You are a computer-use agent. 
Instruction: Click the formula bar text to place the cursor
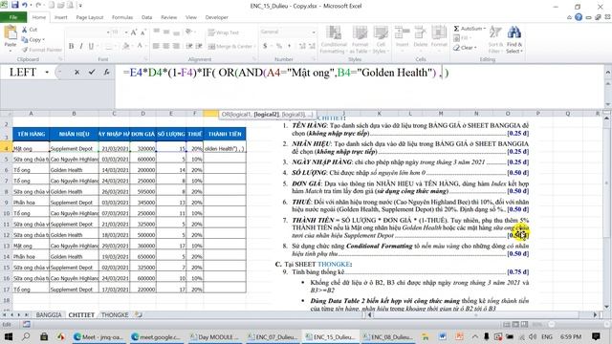coord(286,73)
